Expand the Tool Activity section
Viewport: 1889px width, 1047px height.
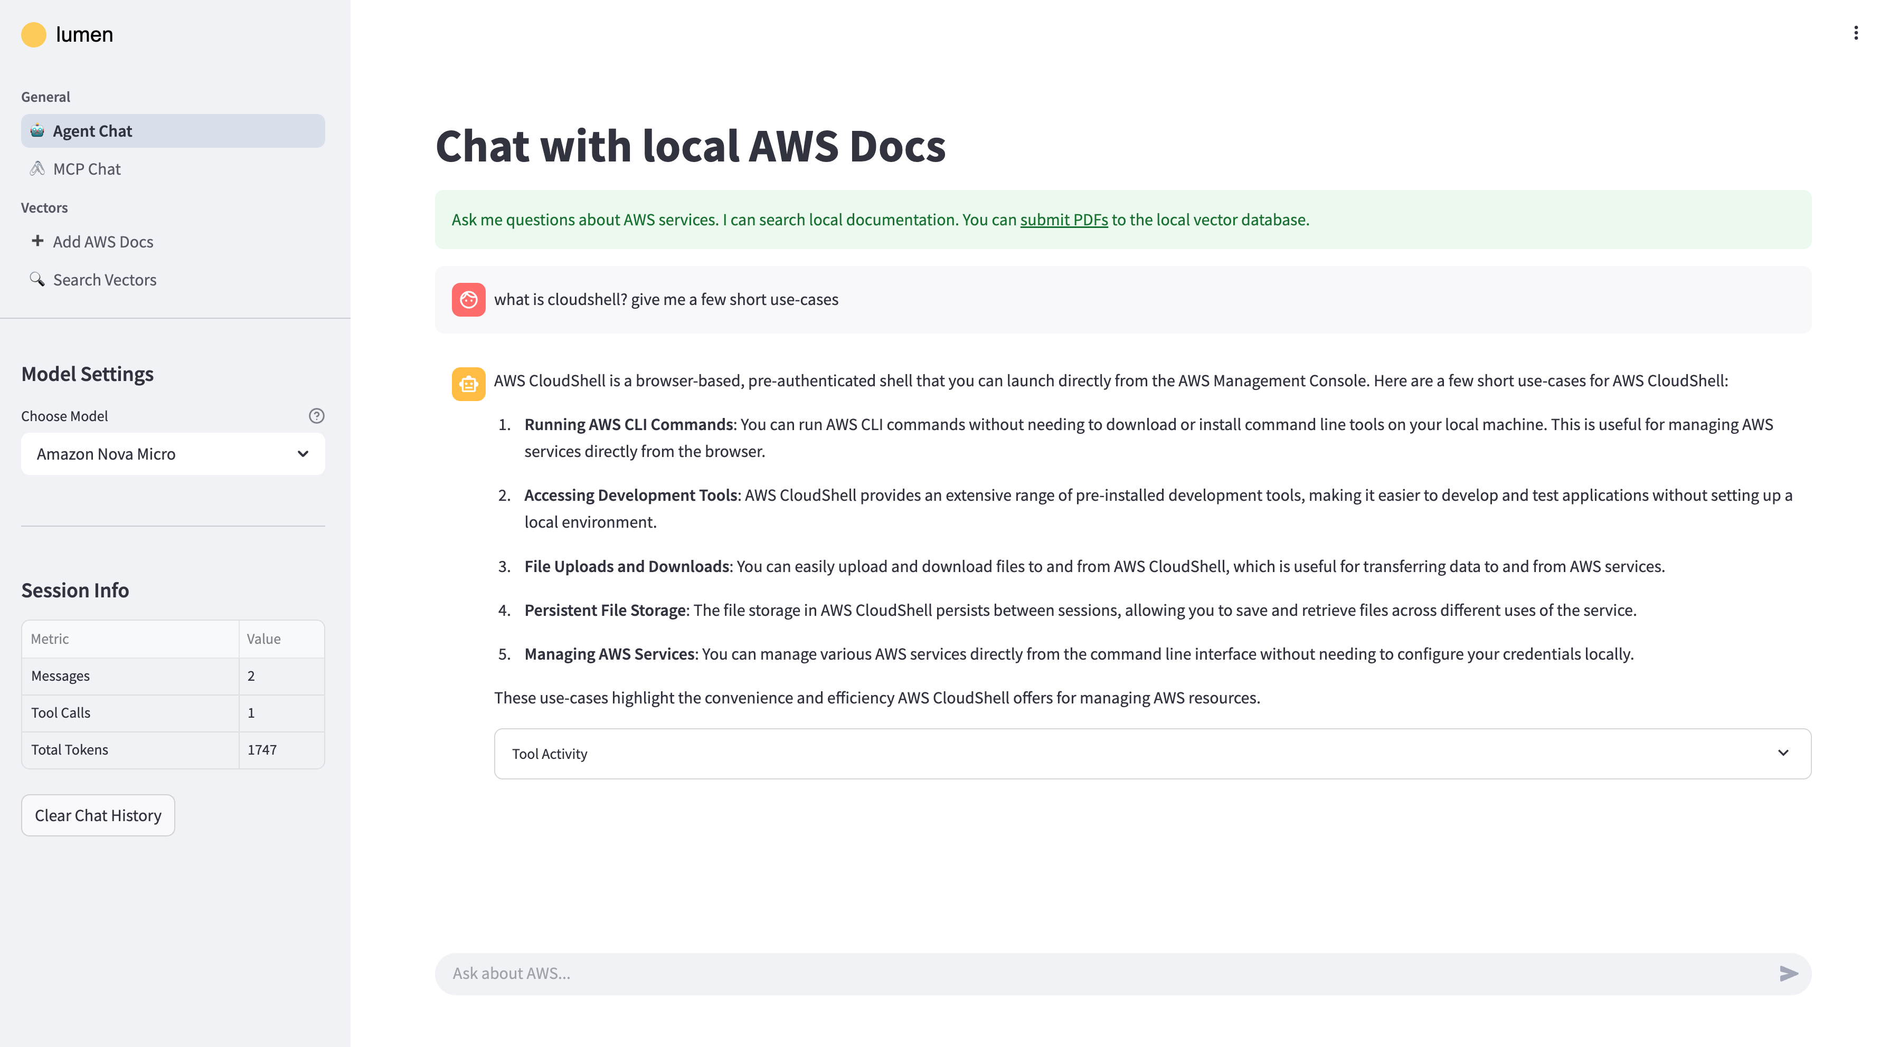point(1152,753)
